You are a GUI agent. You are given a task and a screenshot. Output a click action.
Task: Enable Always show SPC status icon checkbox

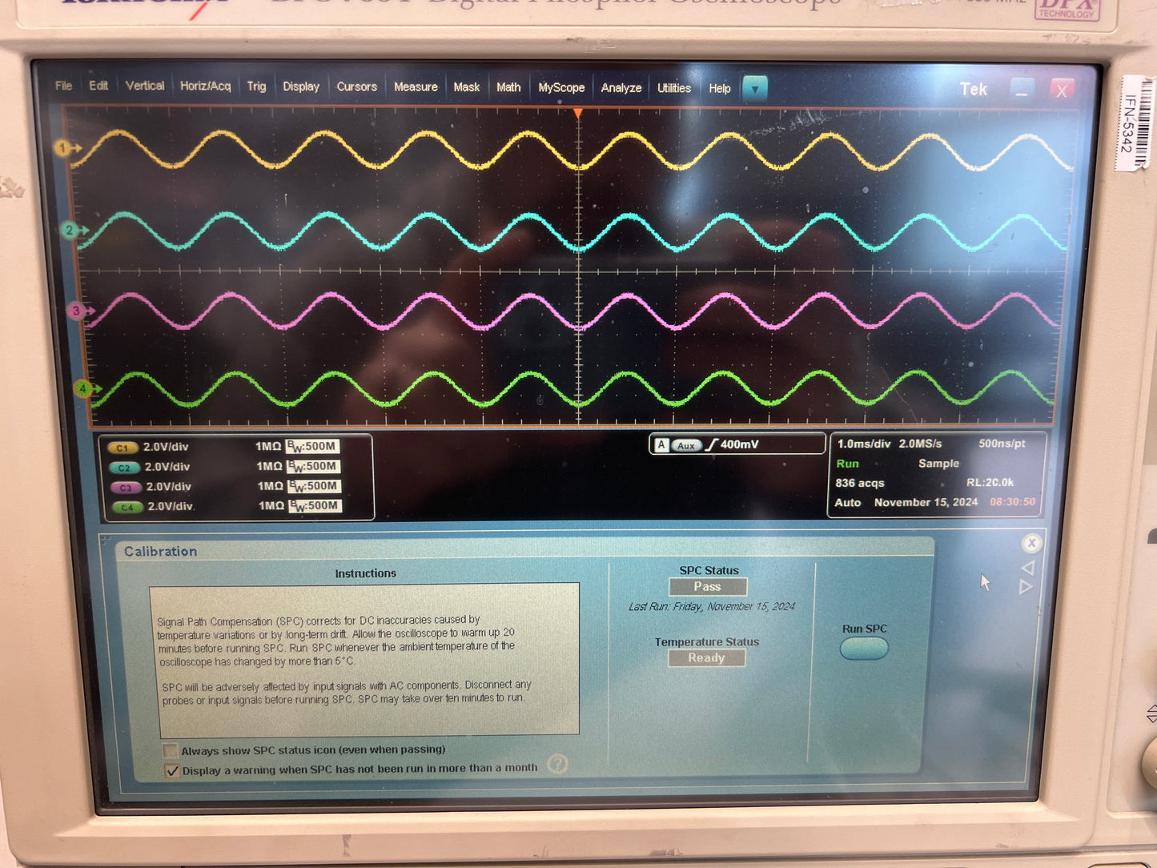[171, 751]
